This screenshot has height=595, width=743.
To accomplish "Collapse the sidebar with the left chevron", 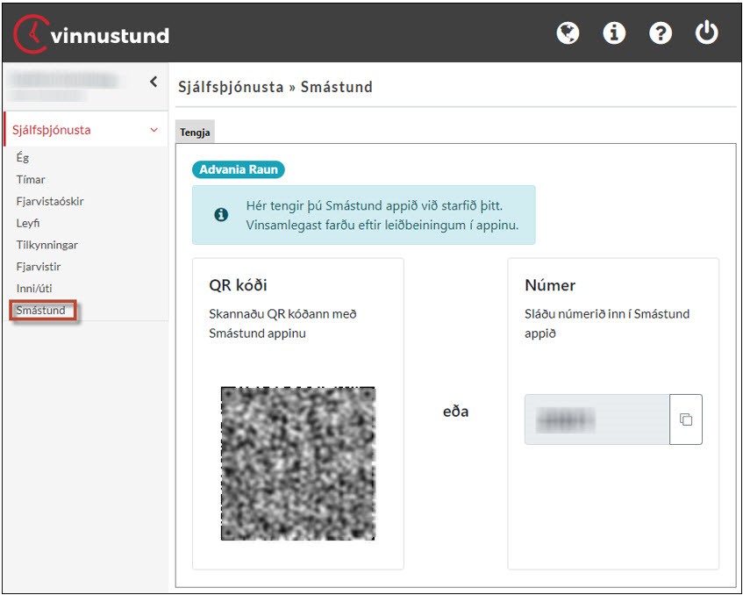I will click(x=154, y=82).
